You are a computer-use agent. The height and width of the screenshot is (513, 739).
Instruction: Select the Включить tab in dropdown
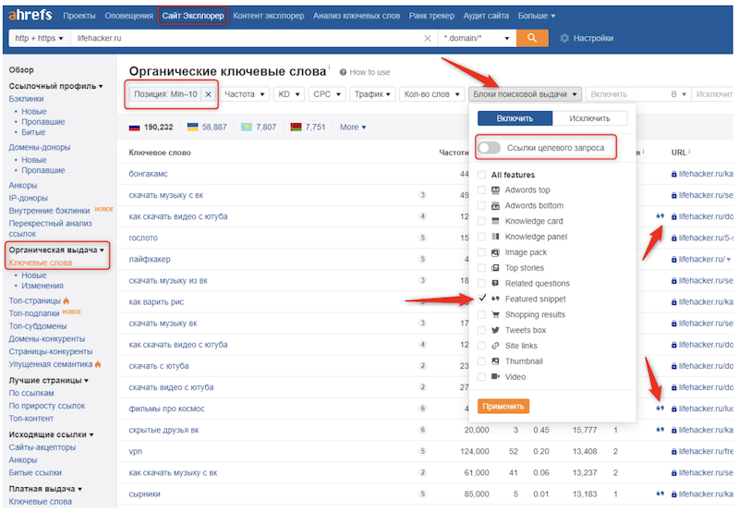[x=515, y=118]
